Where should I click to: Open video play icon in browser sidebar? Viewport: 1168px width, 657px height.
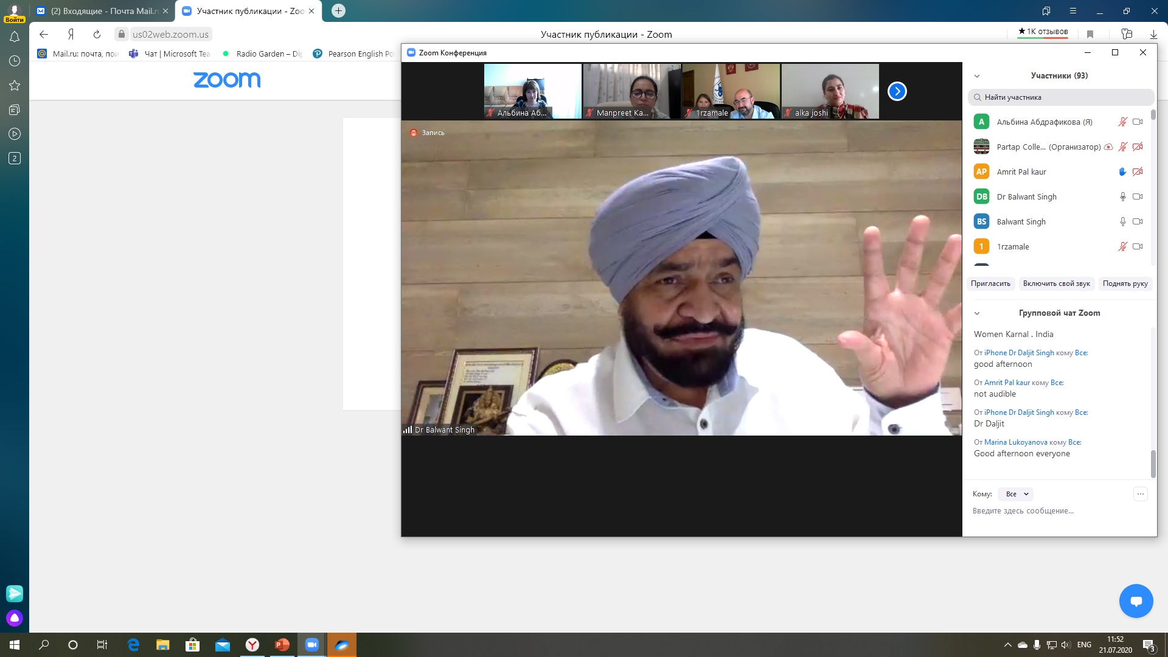click(x=15, y=134)
